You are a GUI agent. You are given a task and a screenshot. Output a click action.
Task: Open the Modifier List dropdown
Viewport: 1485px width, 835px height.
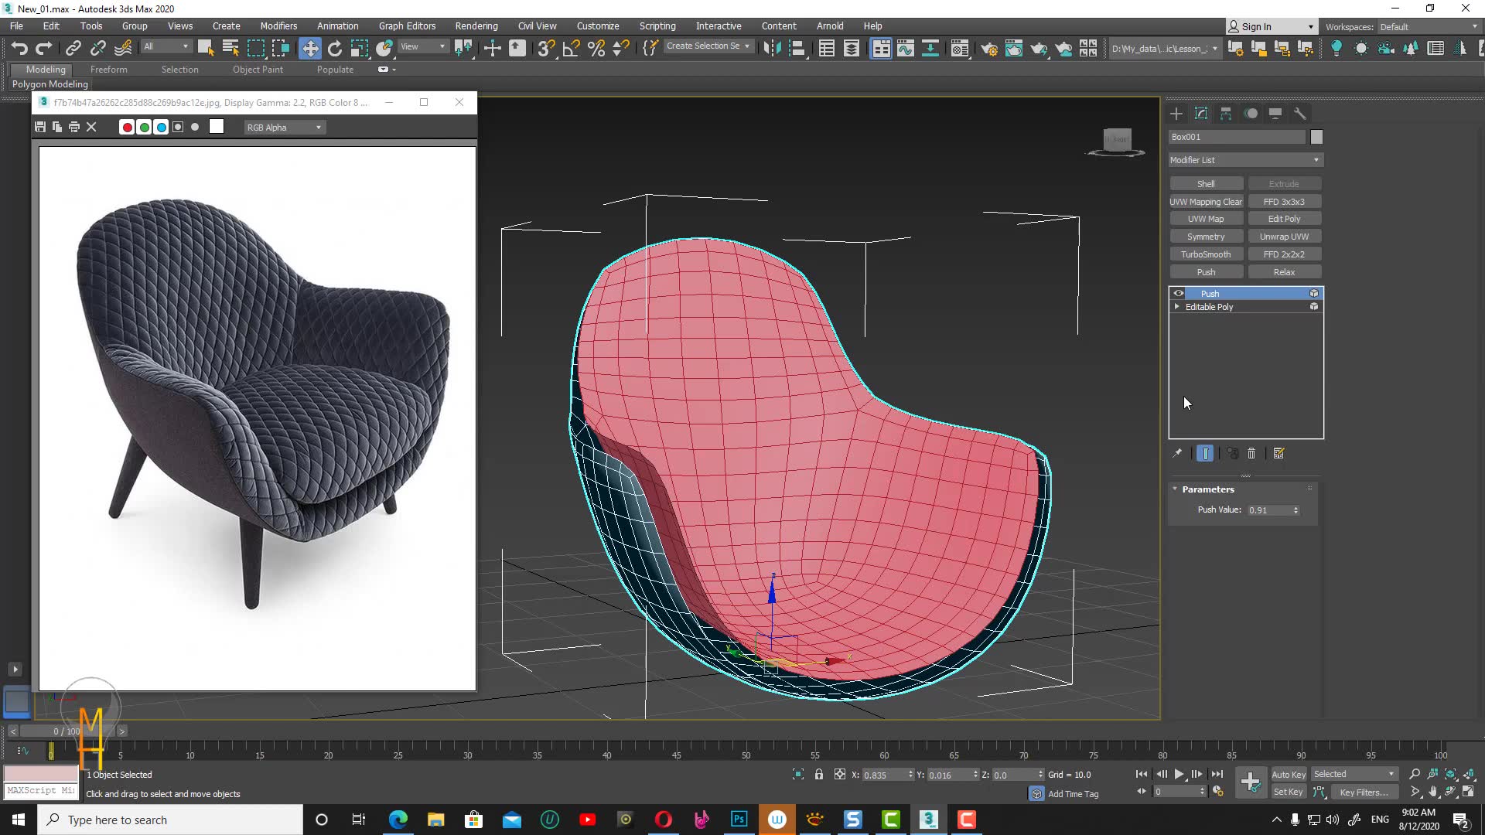click(1244, 159)
